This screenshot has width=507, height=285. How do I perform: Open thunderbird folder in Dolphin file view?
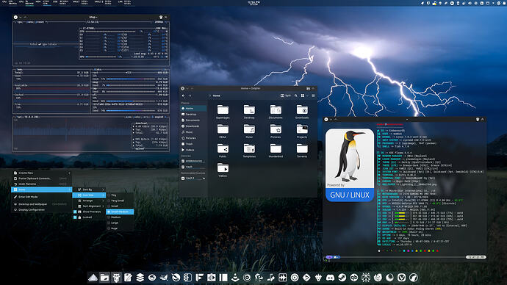[x=276, y=151]
